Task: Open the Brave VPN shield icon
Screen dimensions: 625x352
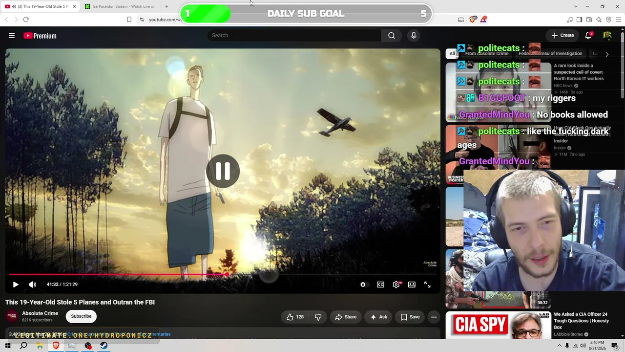Action: click(609, 20)
